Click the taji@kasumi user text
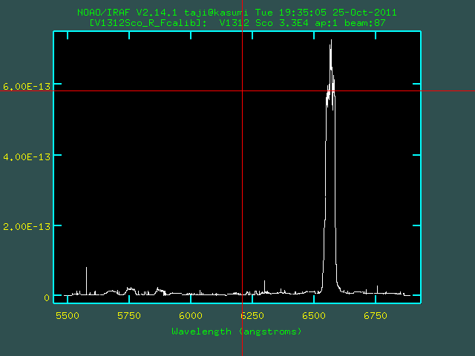This screenshot has width=475, height=356. (216, 13)
